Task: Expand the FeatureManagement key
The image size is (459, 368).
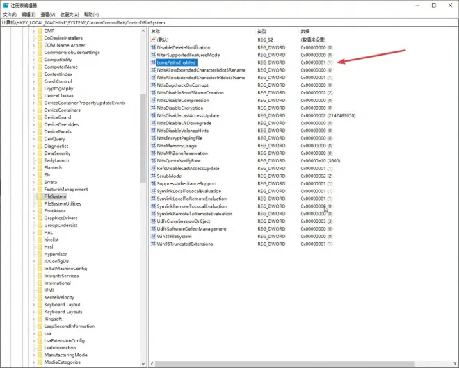Action: pos(33,190)
